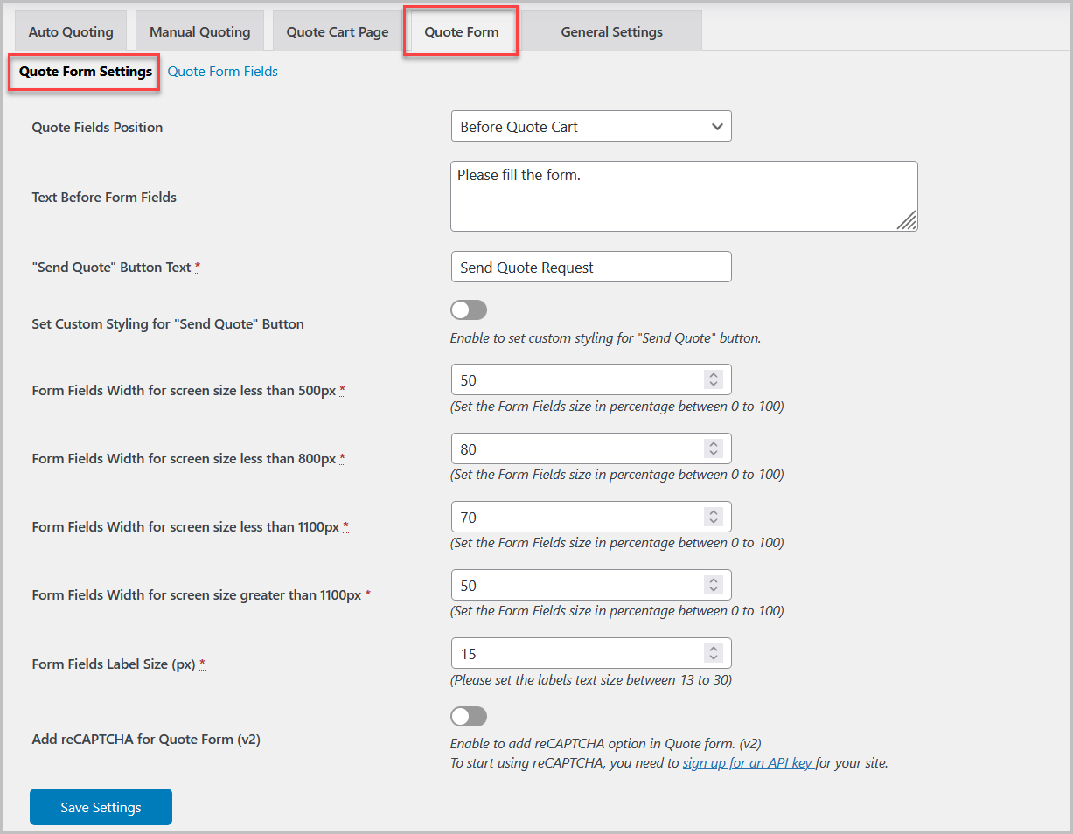The height and width of the screenshot is (834, 1073).
Task: Click the Form Fields Label Size input
Action: 577,652
